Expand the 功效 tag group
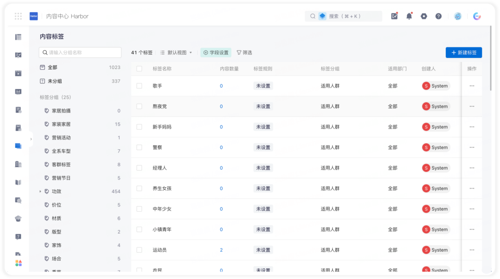This screenshot has height=279, width=500. [x=40, y=191]
